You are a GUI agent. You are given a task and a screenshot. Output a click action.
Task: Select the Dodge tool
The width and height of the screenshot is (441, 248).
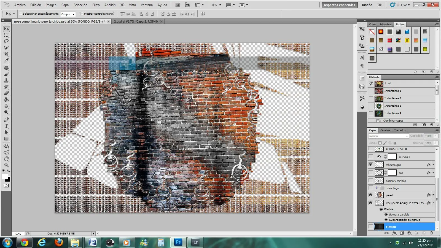point(6,112)
